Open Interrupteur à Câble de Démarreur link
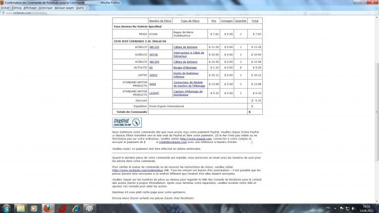This screenshot has width=379, height=213. point(189,55)
